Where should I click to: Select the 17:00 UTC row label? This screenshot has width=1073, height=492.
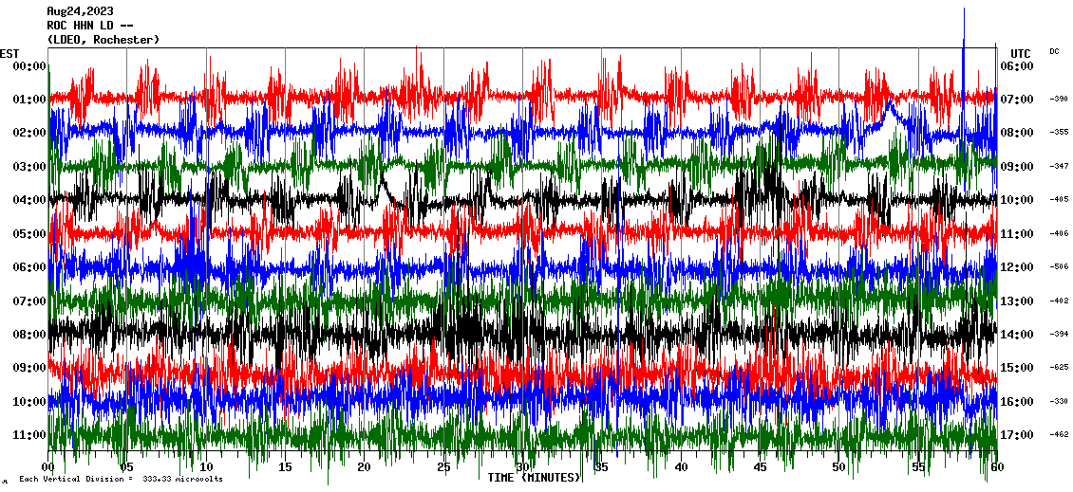1023,435
